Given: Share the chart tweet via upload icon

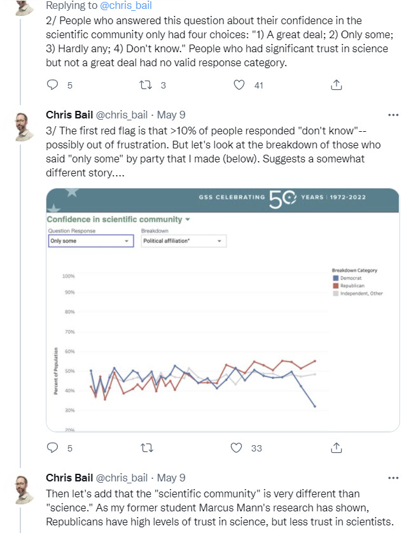Looking at the screenshot, I should tap(336, 448).
